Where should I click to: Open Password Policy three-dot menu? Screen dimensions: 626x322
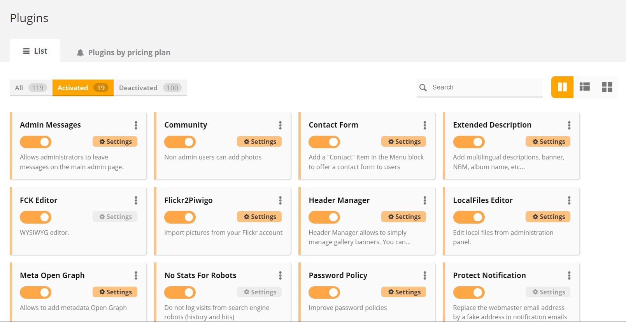(424, 276)
